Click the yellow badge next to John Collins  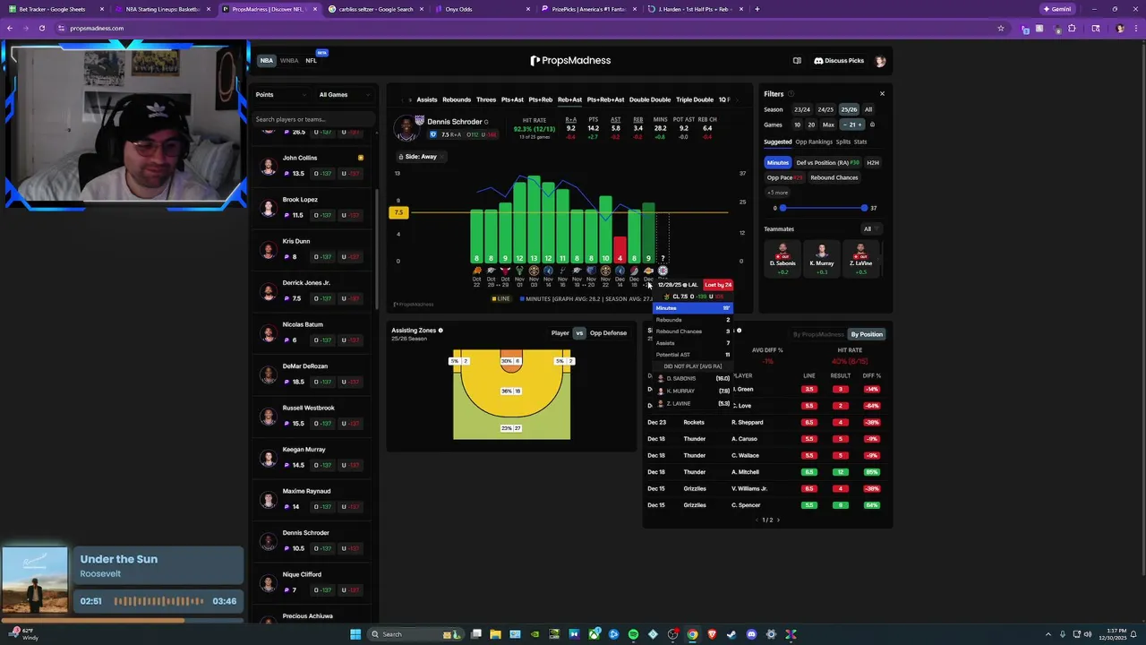click(361, 158)
